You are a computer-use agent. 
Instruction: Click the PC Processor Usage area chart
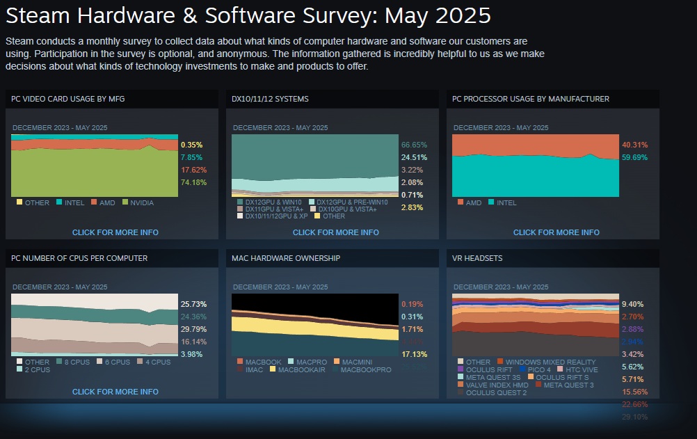coord(535,166)
